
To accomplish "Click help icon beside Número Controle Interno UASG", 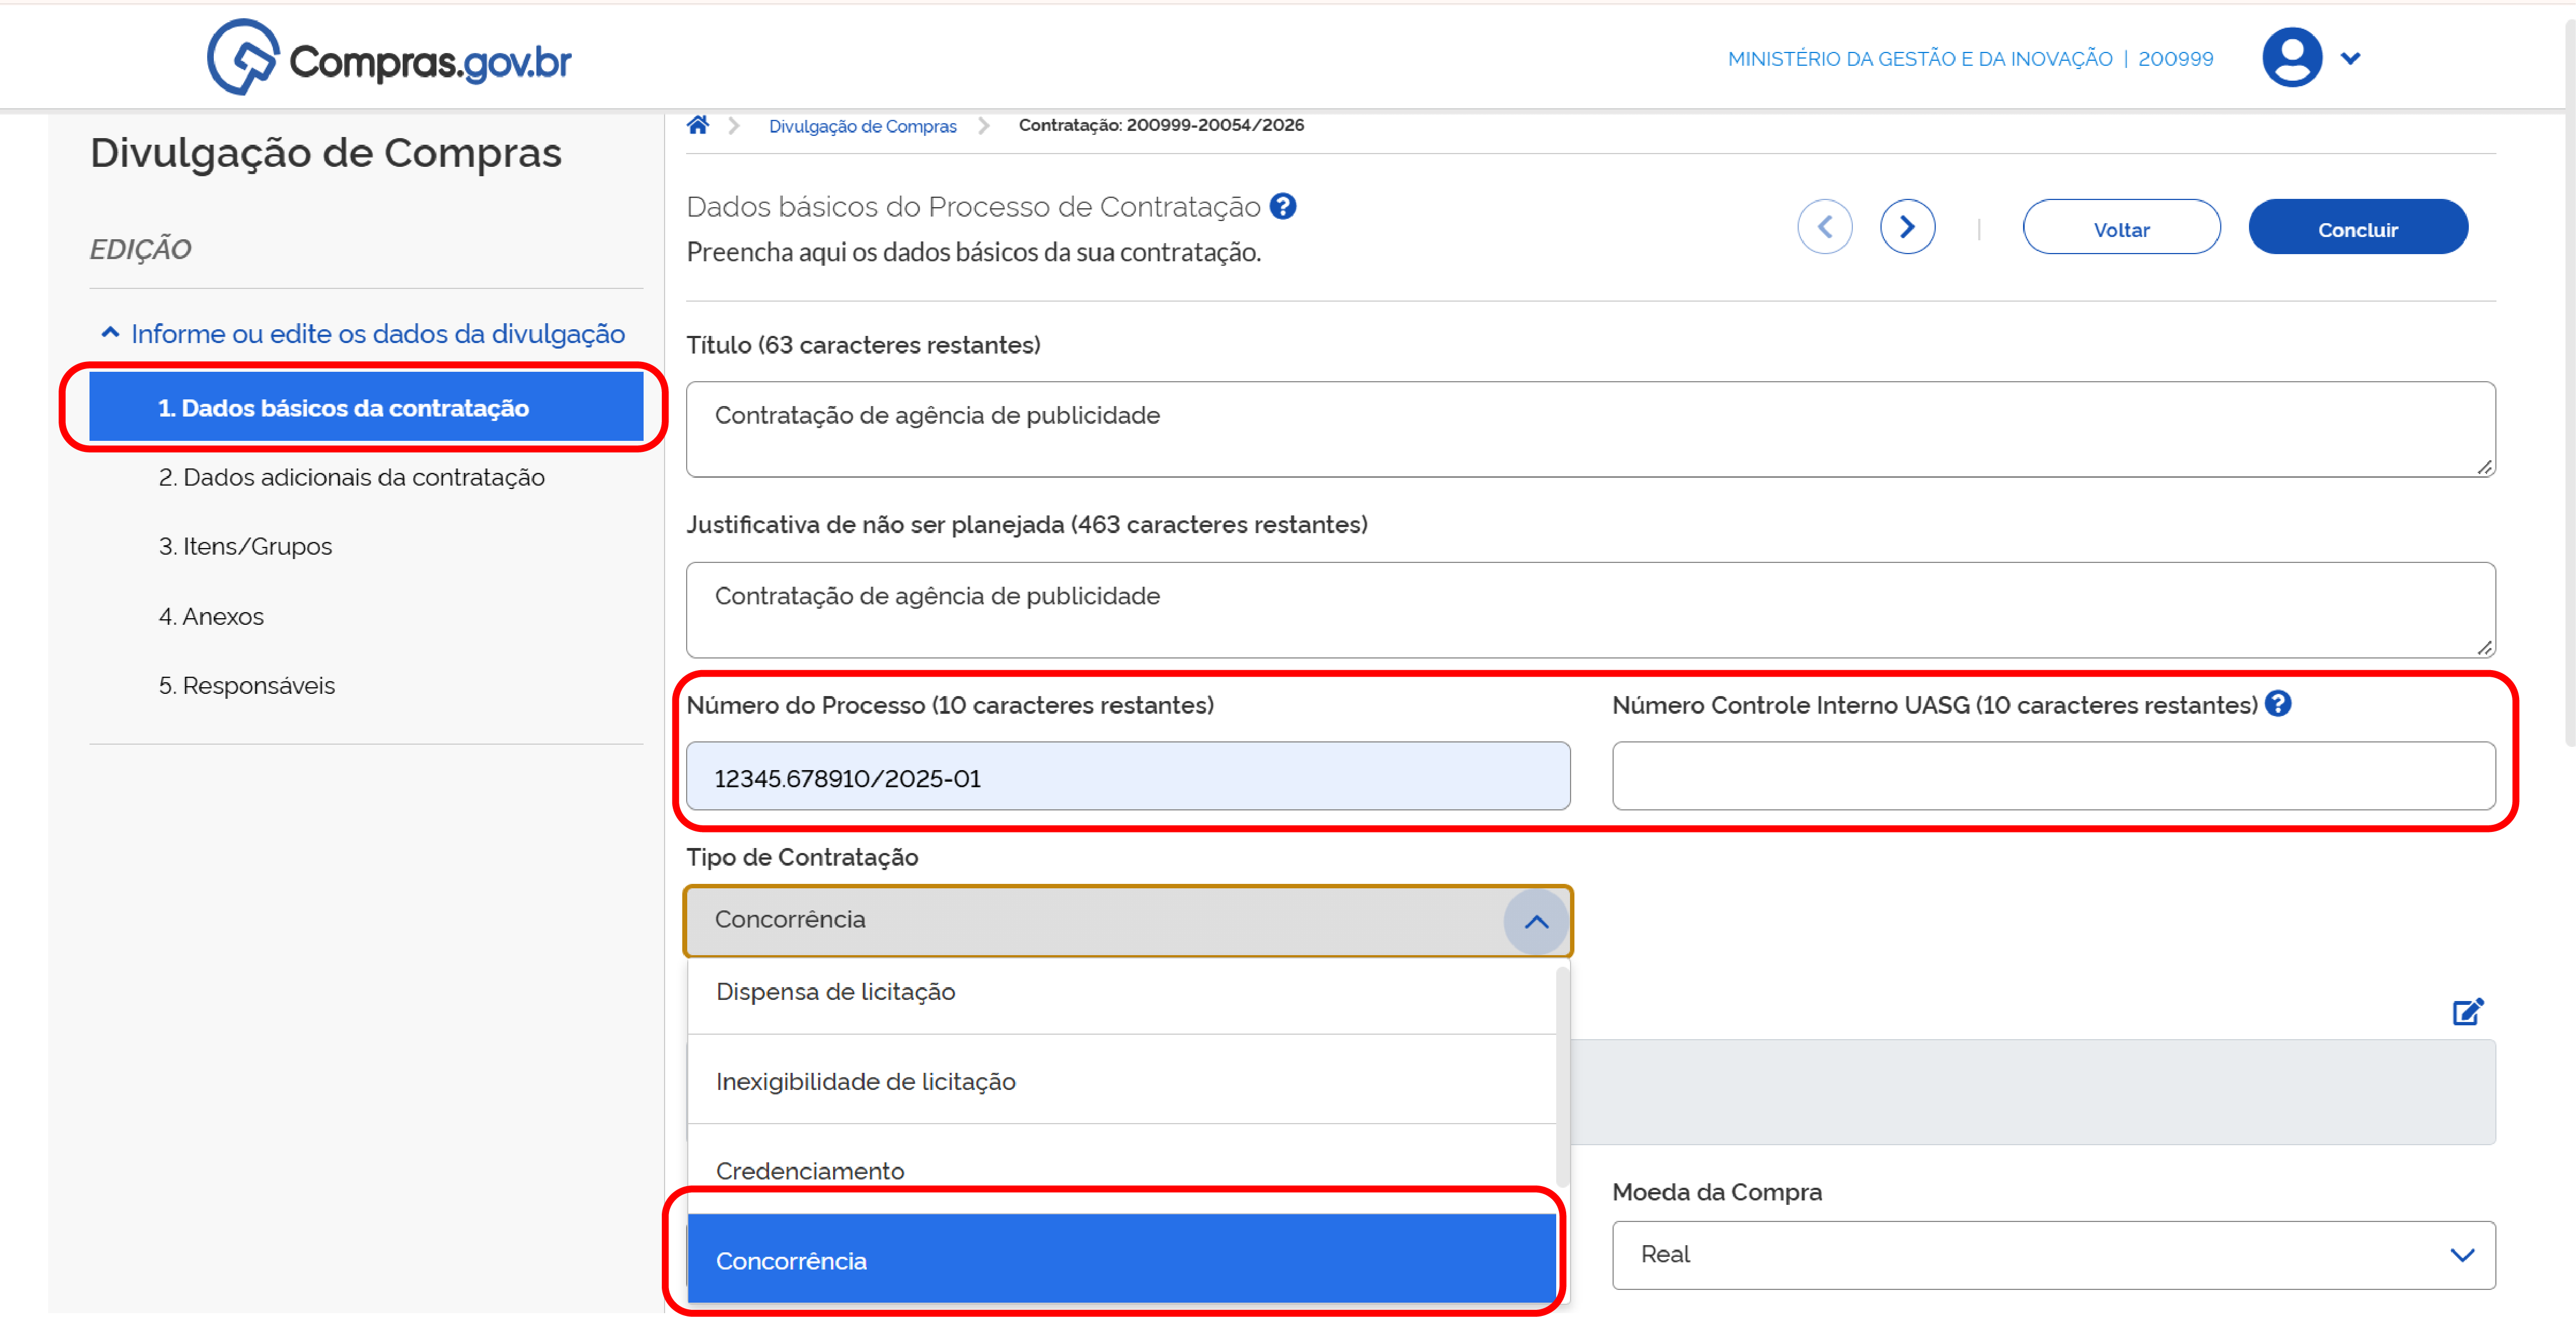I will point(2278,704).
